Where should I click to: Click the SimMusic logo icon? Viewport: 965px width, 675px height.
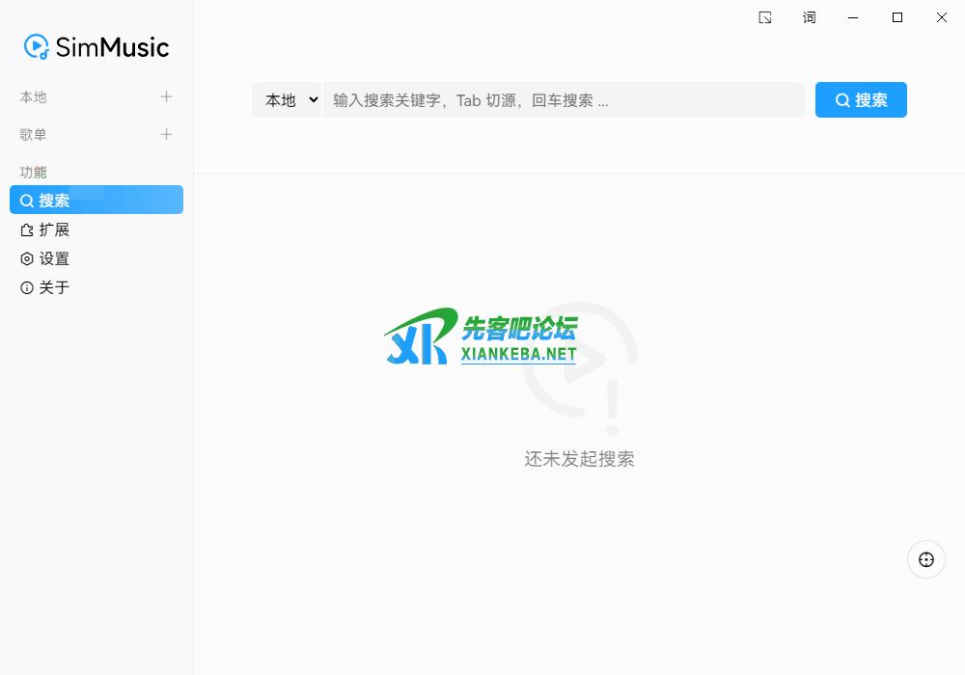coord(37,46)
